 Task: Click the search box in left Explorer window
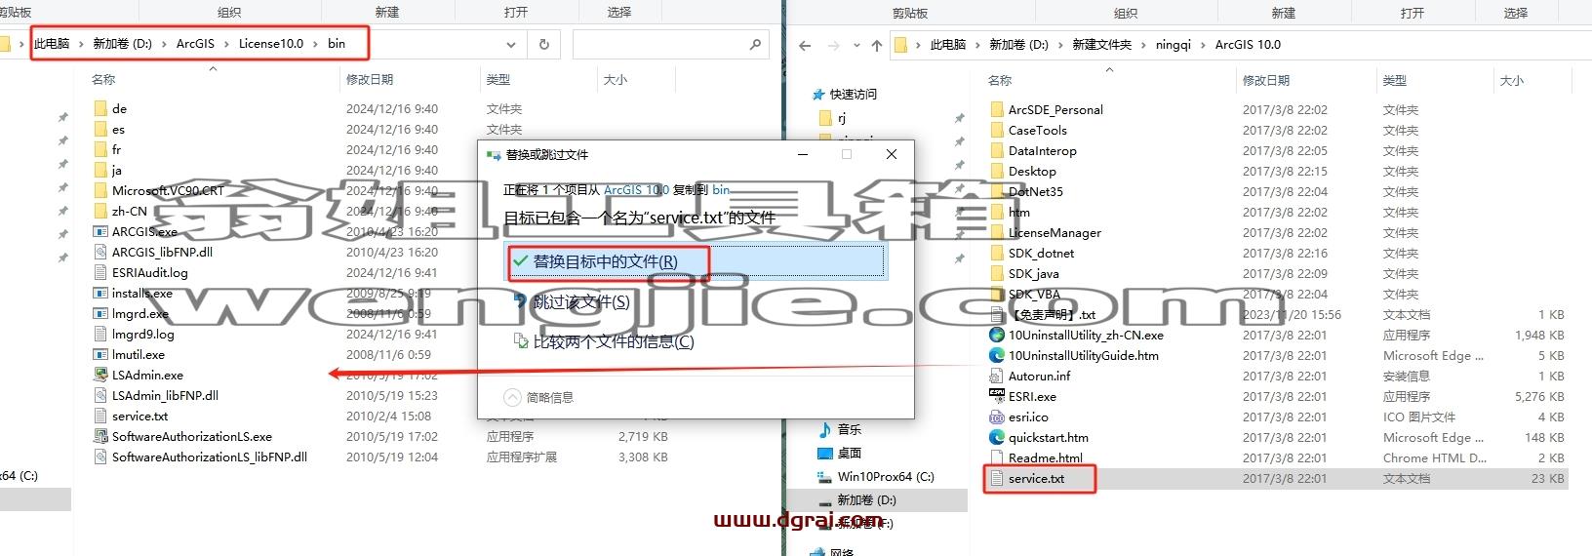[x=670, y=44]
